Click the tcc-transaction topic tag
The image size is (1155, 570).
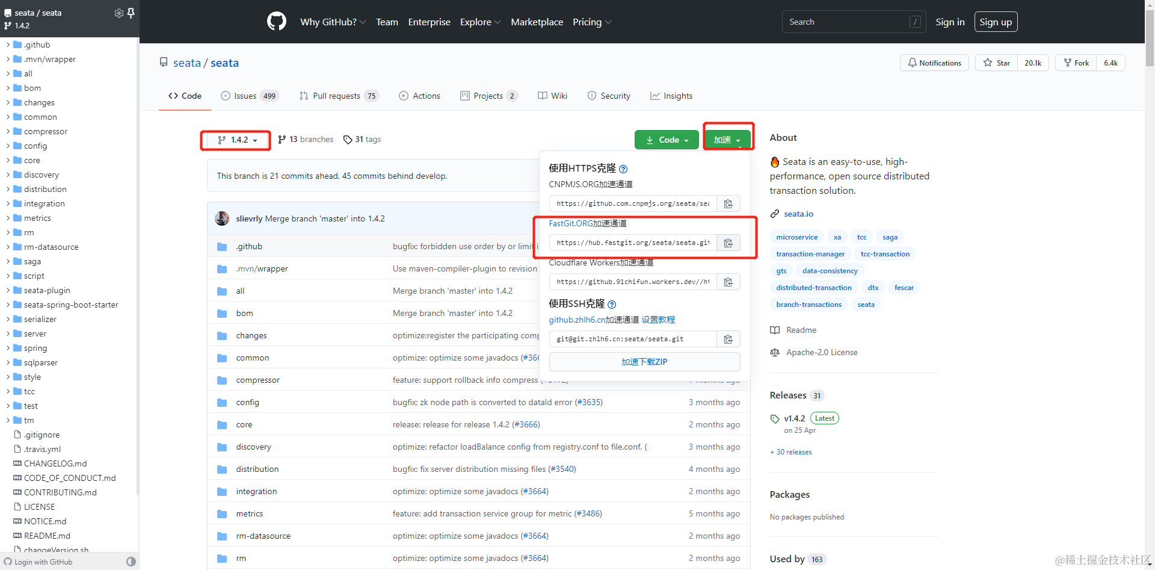pyautogui.click(x=885, y=254)
